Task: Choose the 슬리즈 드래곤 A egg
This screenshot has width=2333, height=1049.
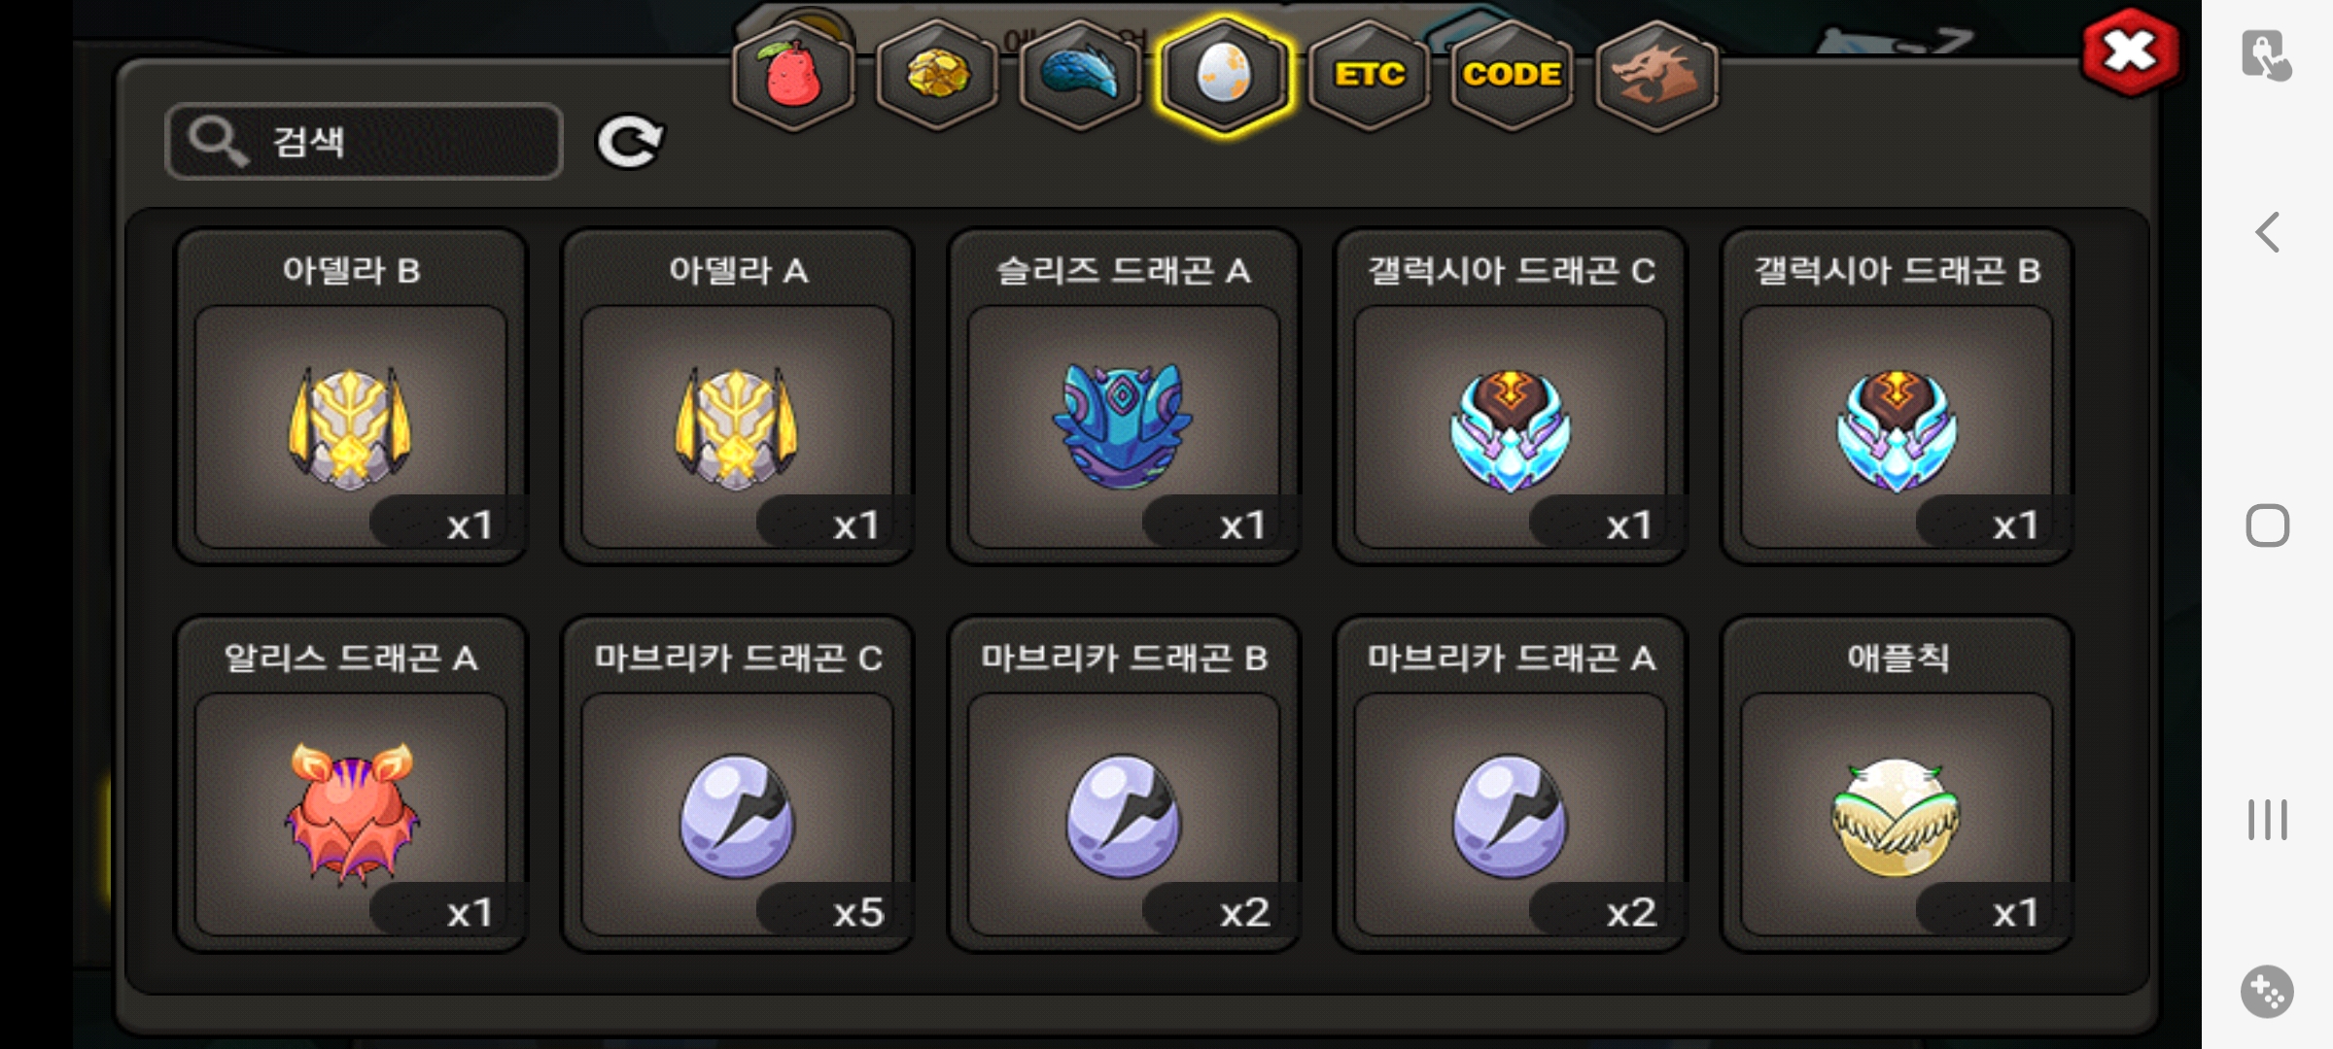Action: click(1124, 396)
